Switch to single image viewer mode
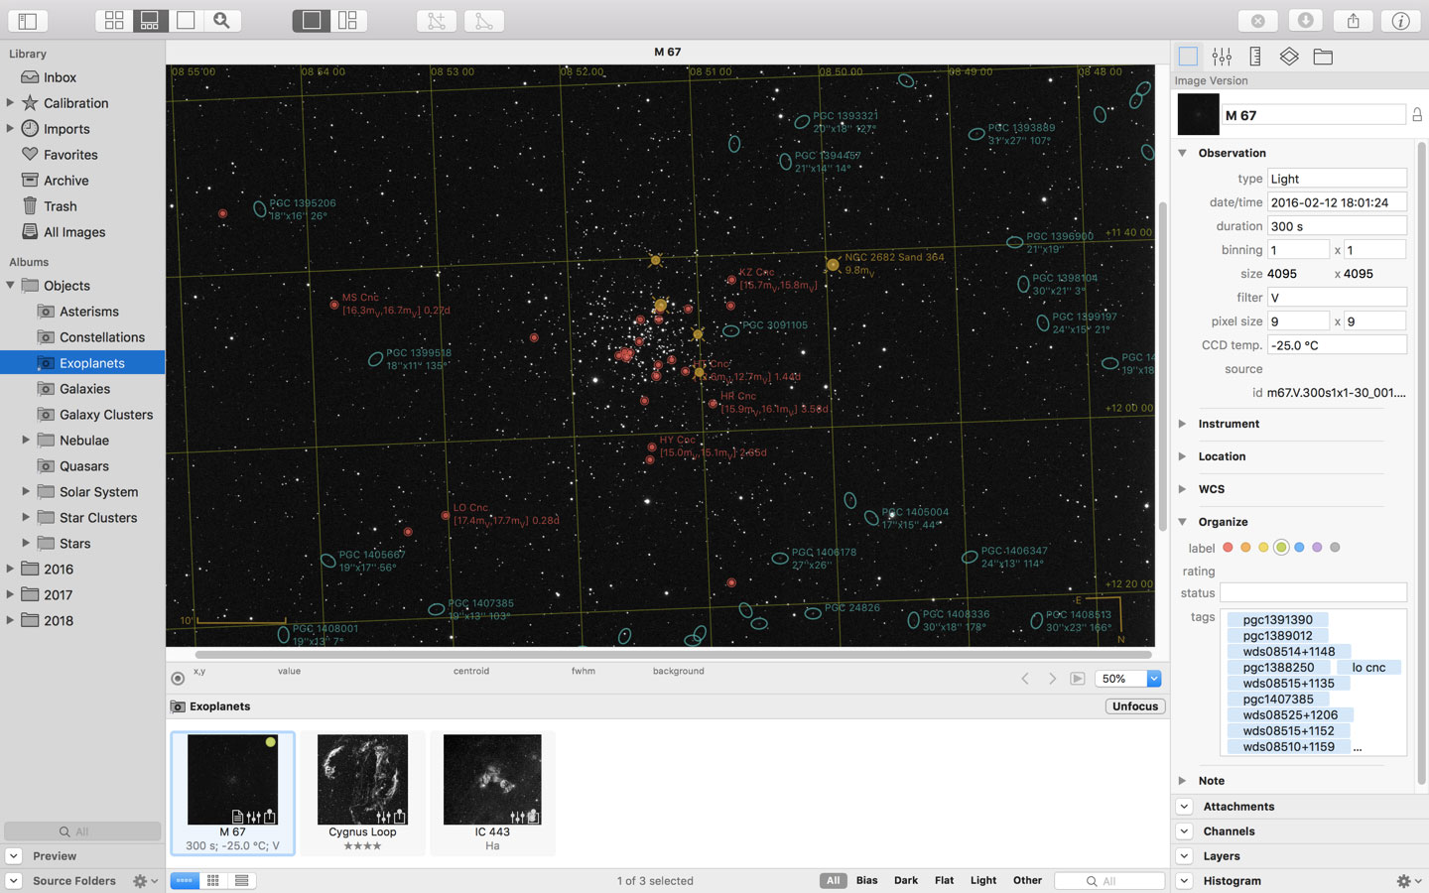Image resolution: width=1429 pixels, height=893 pixels. coord(186,21)
